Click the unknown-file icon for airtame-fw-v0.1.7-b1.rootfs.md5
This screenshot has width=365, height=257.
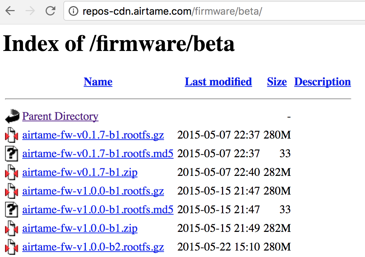[11, 154]
